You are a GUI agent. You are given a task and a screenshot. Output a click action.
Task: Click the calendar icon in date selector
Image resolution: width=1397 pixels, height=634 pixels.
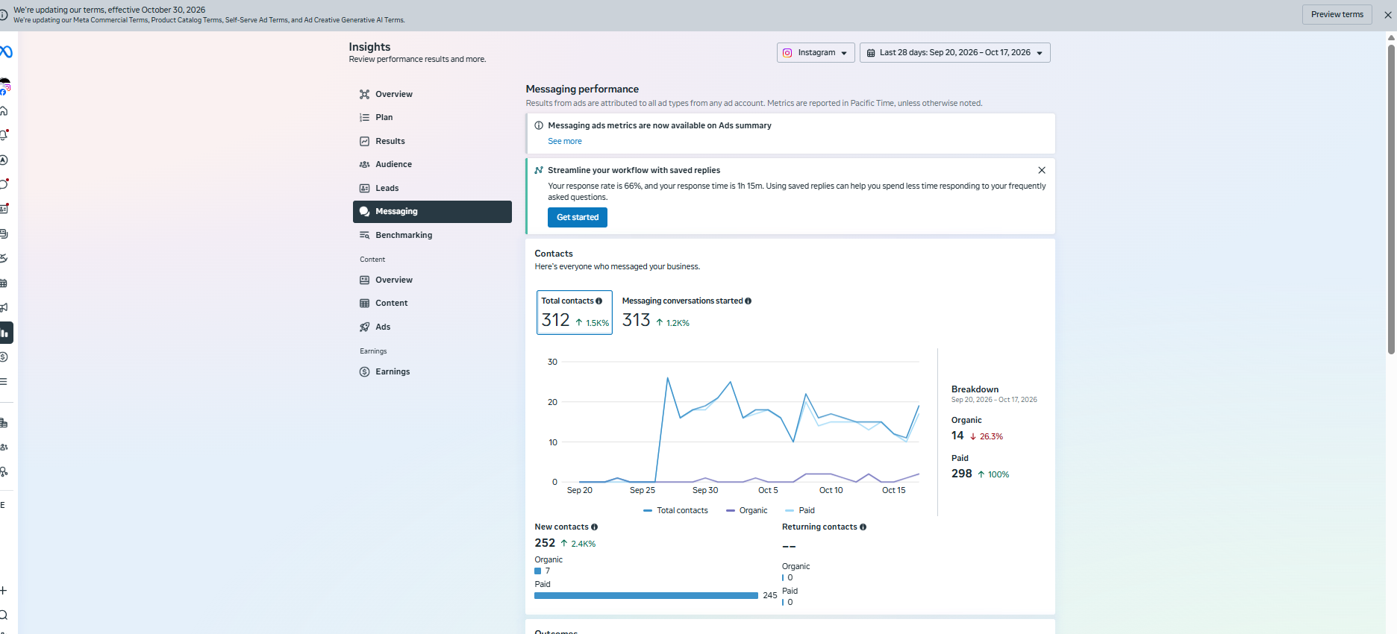pos(870,53)
